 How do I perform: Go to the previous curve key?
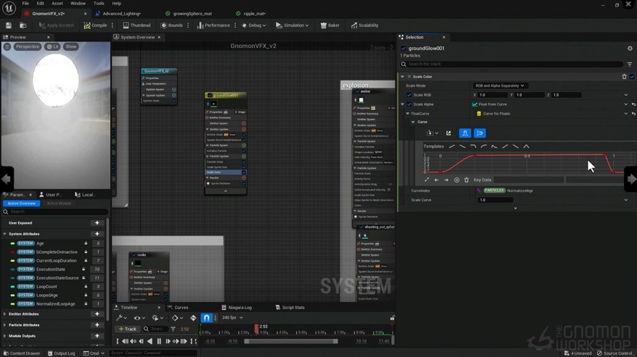(x=437, y=180)
